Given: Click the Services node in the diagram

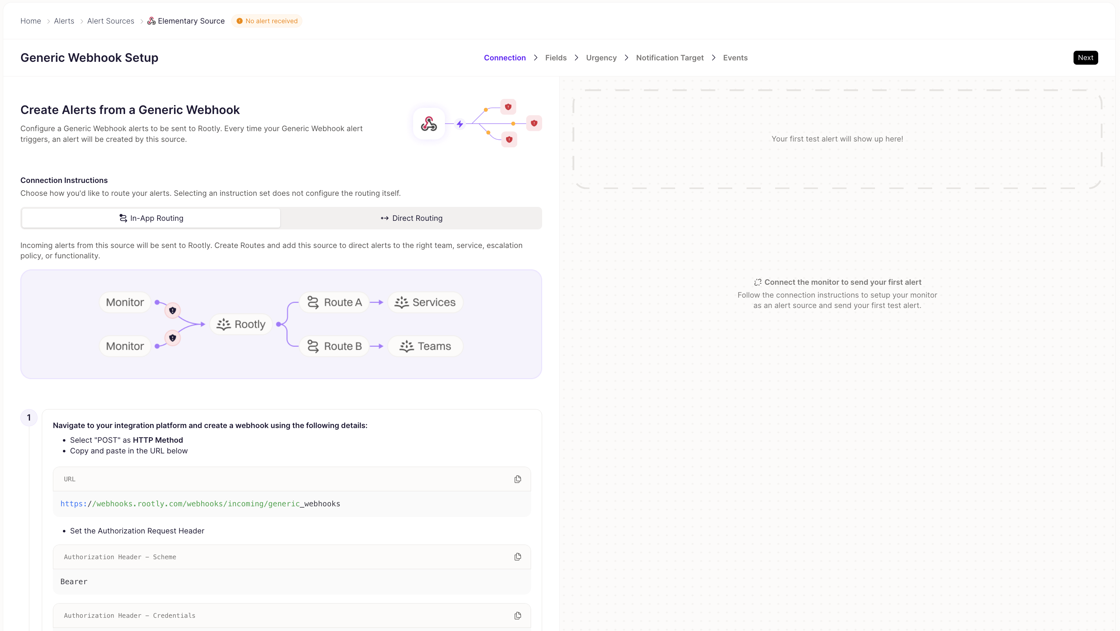Looking at the screenshot, I should point(425,303).
